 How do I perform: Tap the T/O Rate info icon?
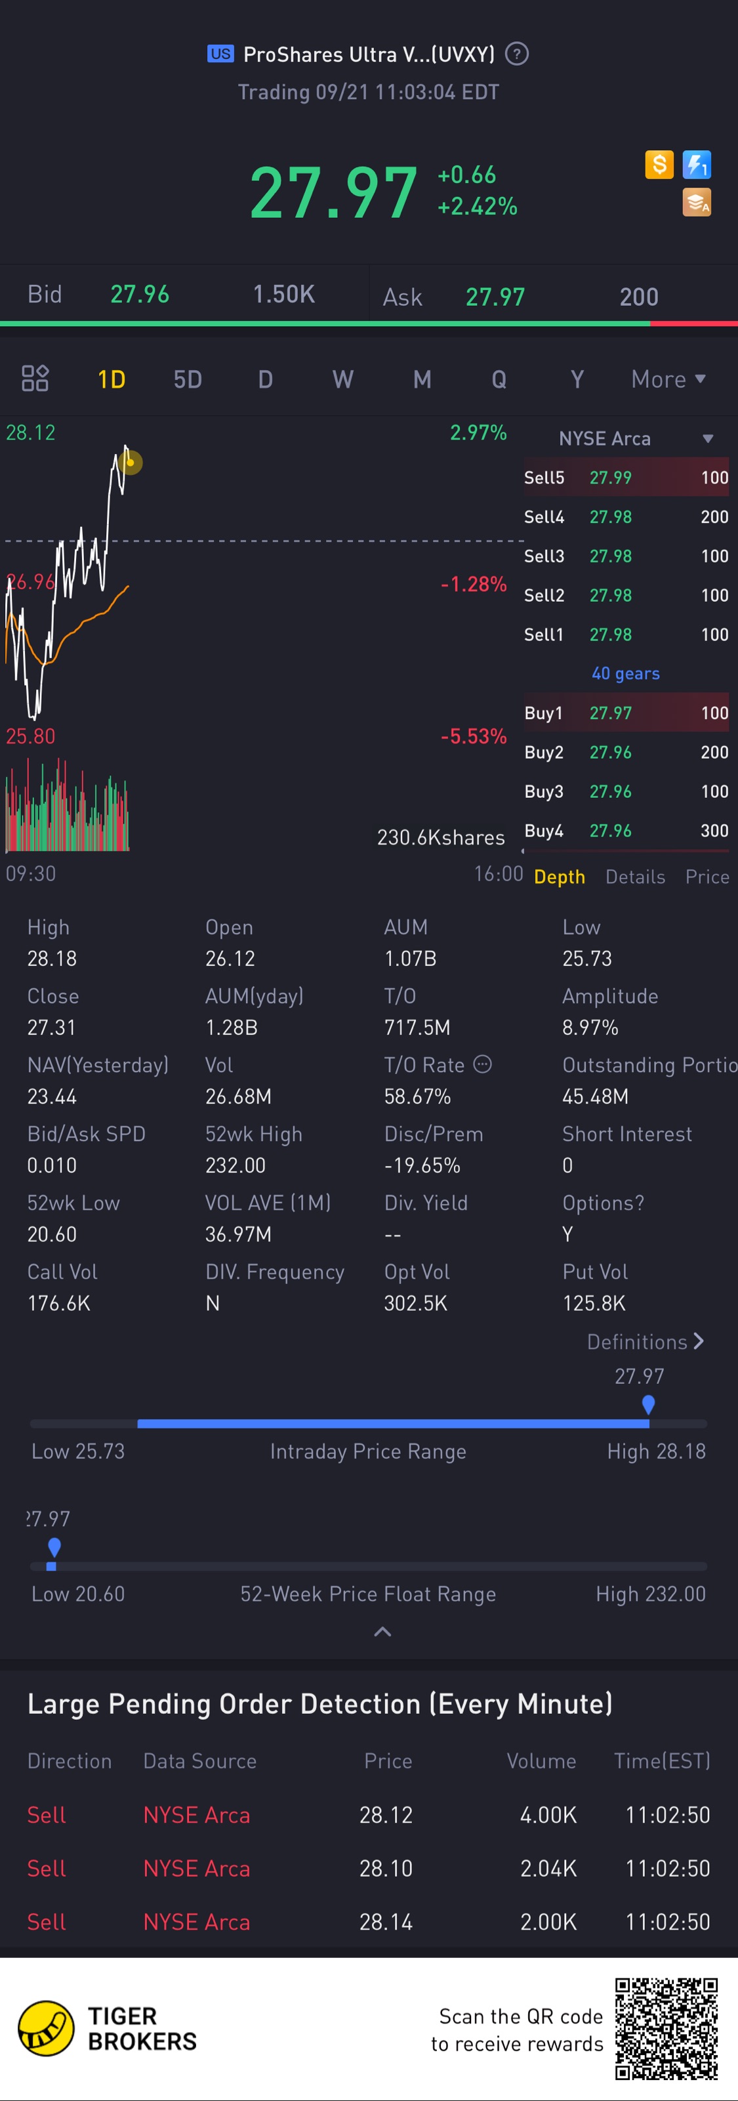pos(483,1064)
